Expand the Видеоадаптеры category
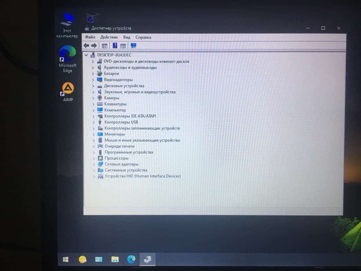This screenshot has width=361, height=271. 93,80
